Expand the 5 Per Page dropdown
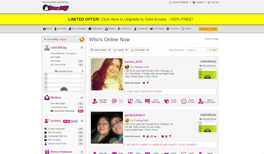The width and height of the screenshot is (264, 154). (x=148, y=50)
